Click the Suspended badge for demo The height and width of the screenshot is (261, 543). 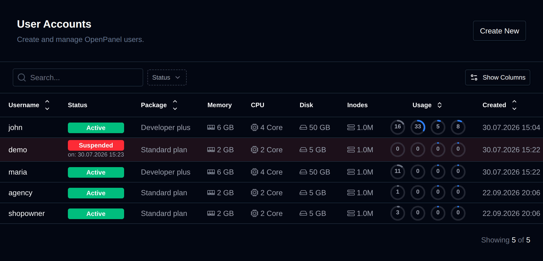(x=96, y=145)
